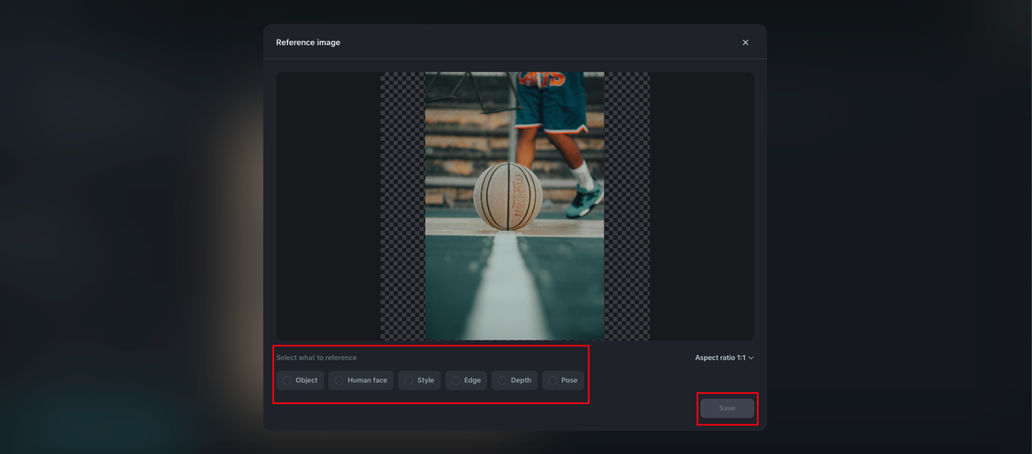Screen dimensions: 1032x454
Task: Click the basketball reference image preview
Action: [x=514, y=206]
